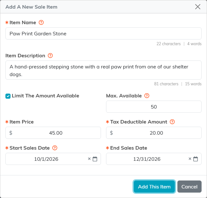Close the Add A New Sale Item dialog

[198, 7]
